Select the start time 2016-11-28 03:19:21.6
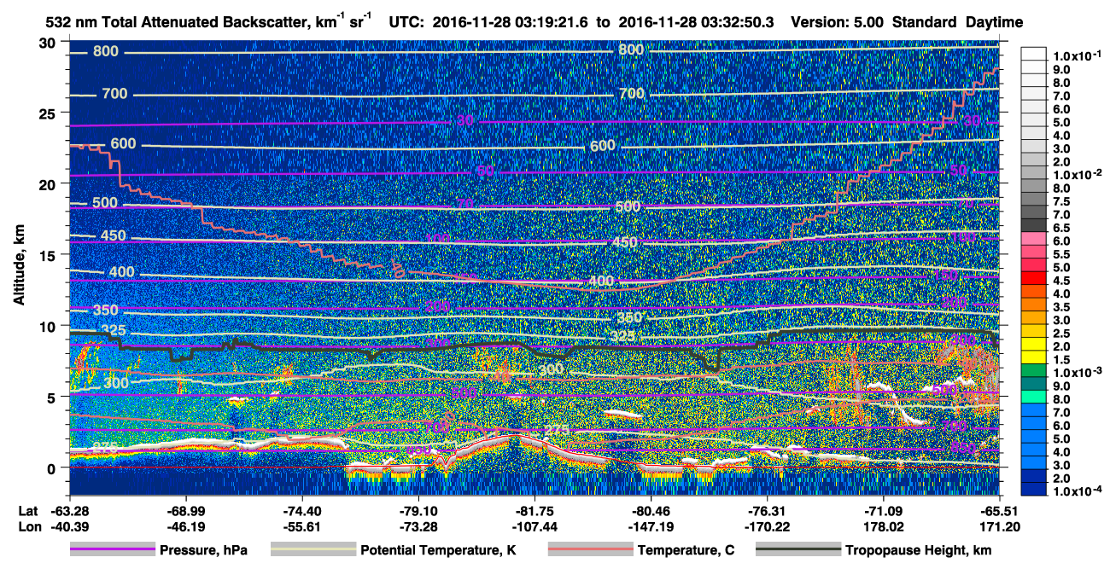 (511, 22)
